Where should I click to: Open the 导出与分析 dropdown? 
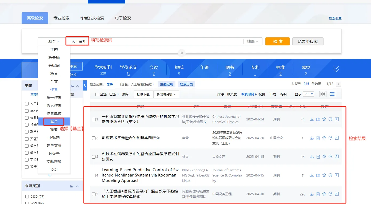pos(166,94)
